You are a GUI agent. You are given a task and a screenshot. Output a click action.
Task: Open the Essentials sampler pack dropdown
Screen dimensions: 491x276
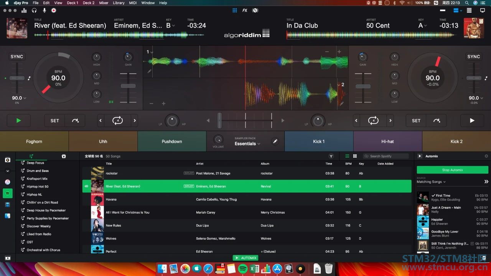(x=247, y=144)
